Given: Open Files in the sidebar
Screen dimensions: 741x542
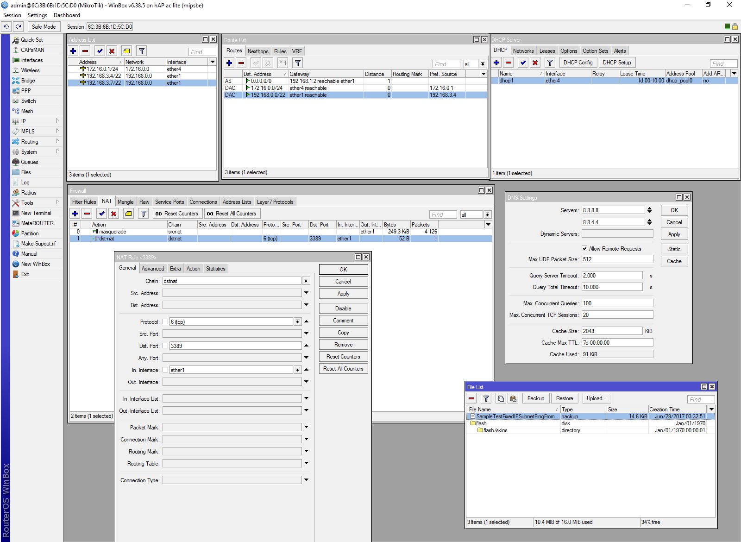Looking at the screenshot, I should pos(26,172).
